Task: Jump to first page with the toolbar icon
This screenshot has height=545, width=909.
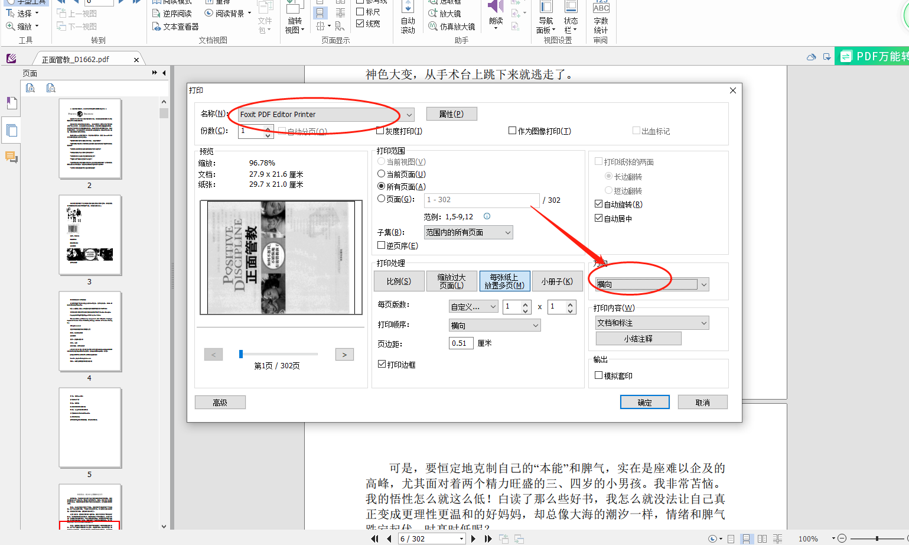Action: [x=374, y=538]
